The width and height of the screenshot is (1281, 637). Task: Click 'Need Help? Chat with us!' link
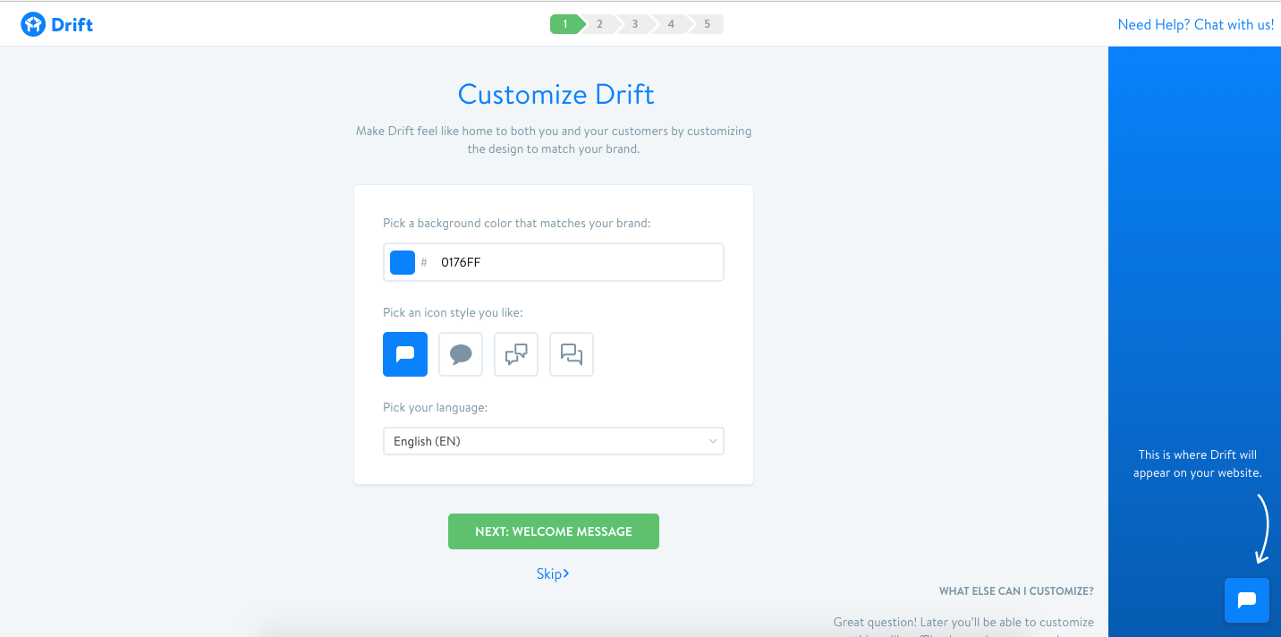pyautogui.click(x=1195, y=24)
